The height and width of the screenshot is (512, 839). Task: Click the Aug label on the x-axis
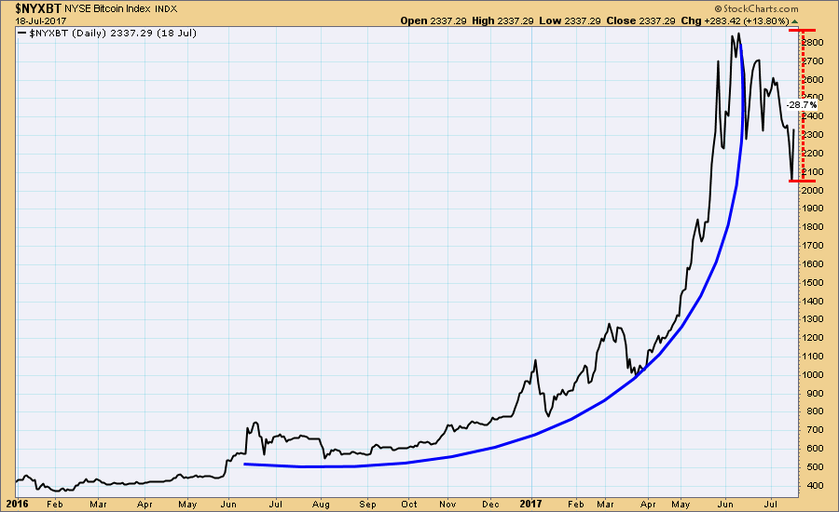[321, 504]
